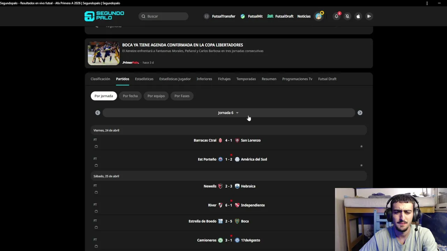Open the Inferiores tab
Image resolution: width=447 pixels, height=251 pixels.
[204, 79]
